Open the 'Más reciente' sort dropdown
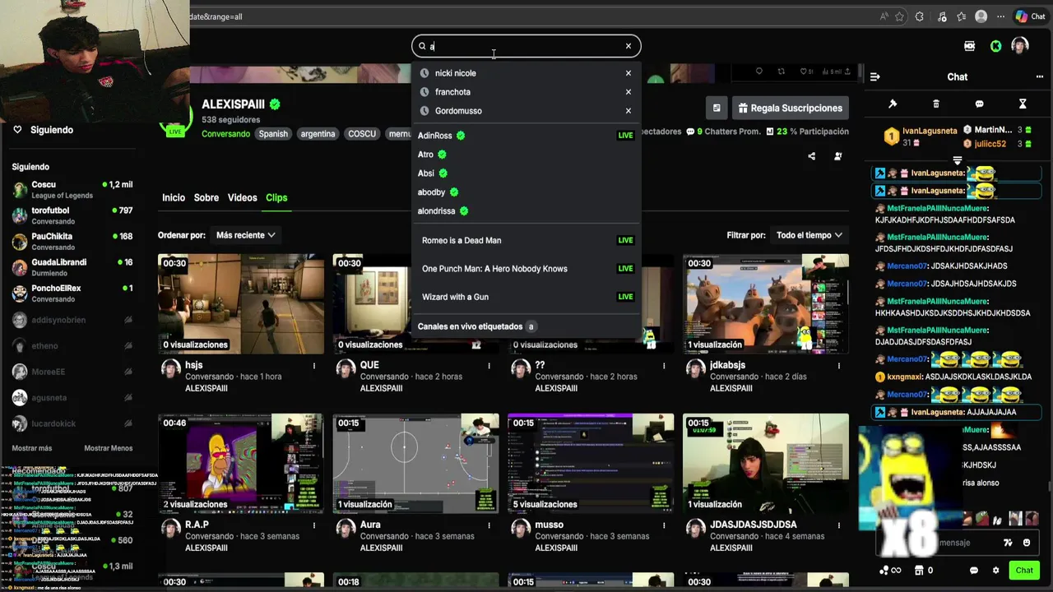Image resolution: width=1053 pixels, height=592 pixels. coord(245,235)
